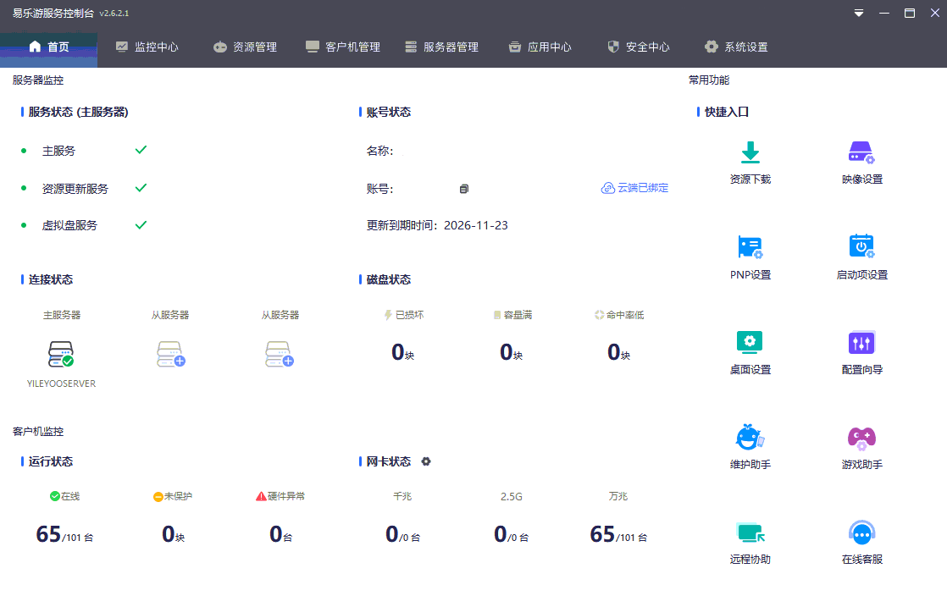The height and width of the screenshot is (607, 947).
Task: Click the 主服务 green checkmark
Action: pos(141,150)
